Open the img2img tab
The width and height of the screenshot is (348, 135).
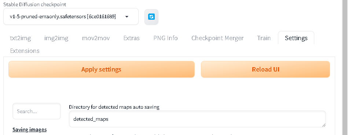pyautogui.click(x=56, y=38)
